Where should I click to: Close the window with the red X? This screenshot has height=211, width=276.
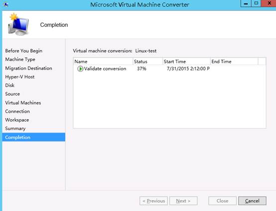(269, 3)
